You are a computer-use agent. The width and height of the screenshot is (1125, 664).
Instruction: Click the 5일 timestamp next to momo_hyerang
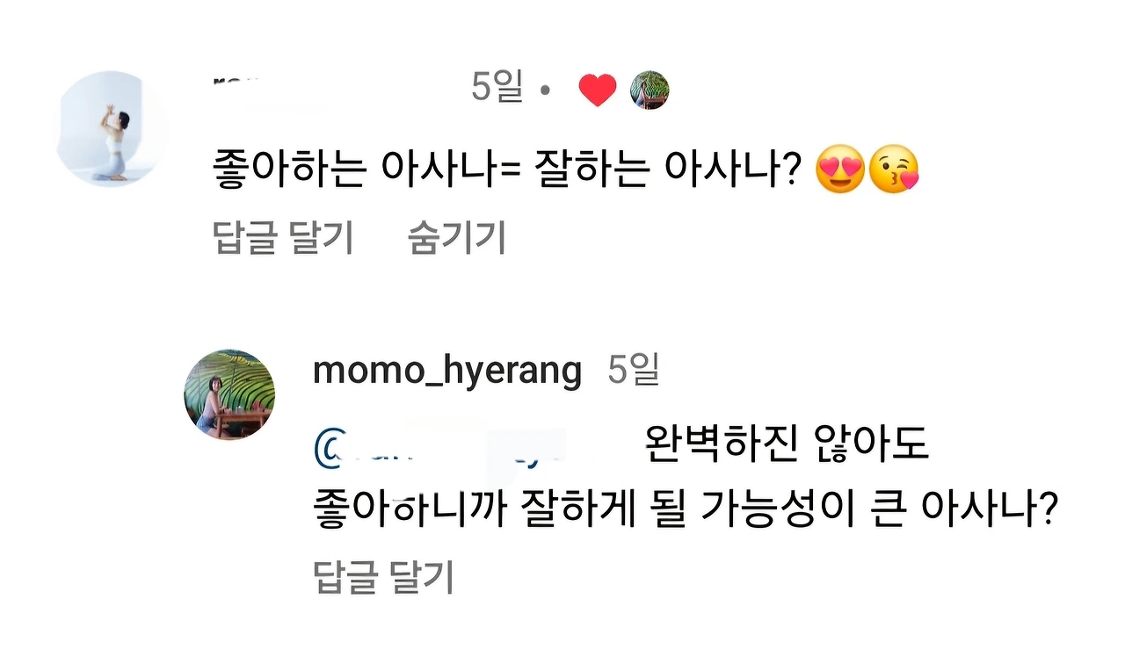(633, 372)
